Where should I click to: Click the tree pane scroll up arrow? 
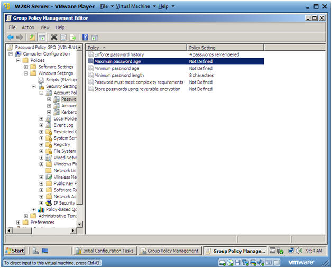point(79,47)
